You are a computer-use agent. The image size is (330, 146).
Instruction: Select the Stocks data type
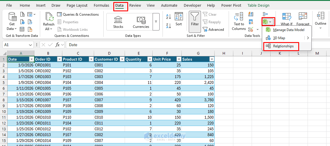(118, 22)
